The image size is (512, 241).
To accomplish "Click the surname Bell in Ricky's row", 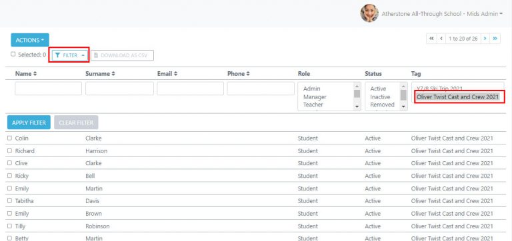I will click(90, 176).
